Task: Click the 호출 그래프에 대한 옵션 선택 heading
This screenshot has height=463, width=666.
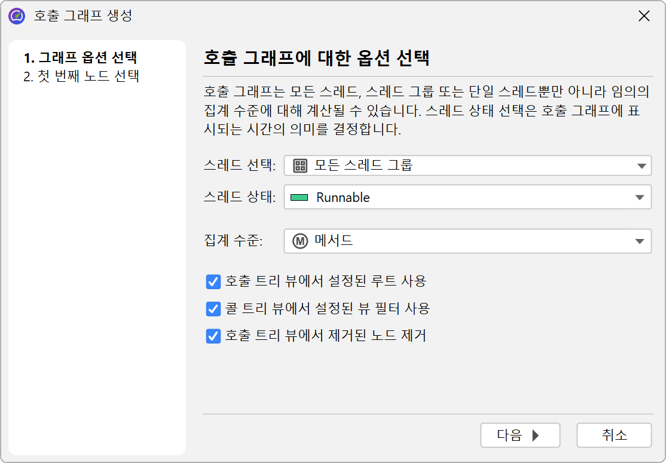Action: [x=317, y=59]
